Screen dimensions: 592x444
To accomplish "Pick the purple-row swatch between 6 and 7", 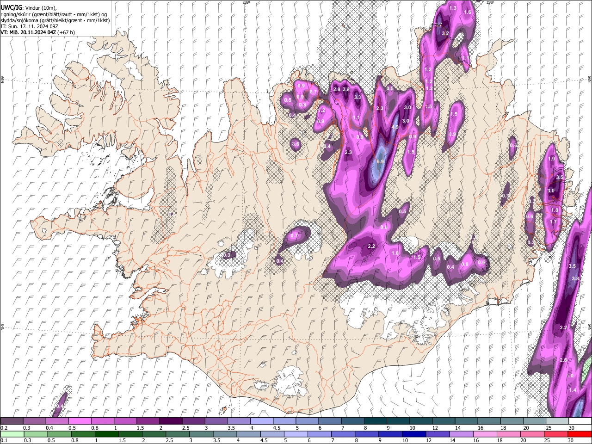I will click(330, 421).
